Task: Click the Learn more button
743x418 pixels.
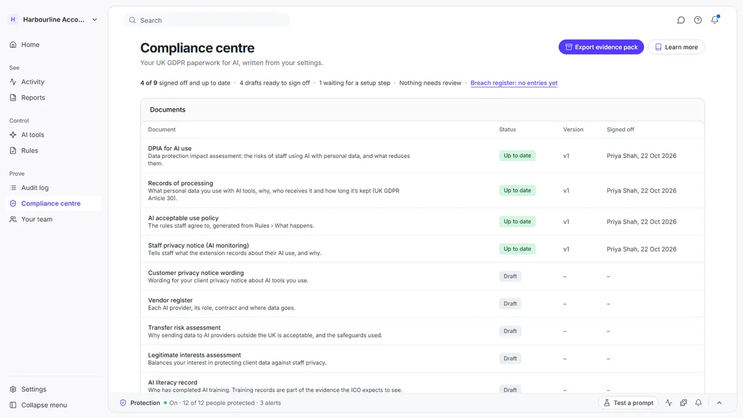Action: [x=676, y=47]
